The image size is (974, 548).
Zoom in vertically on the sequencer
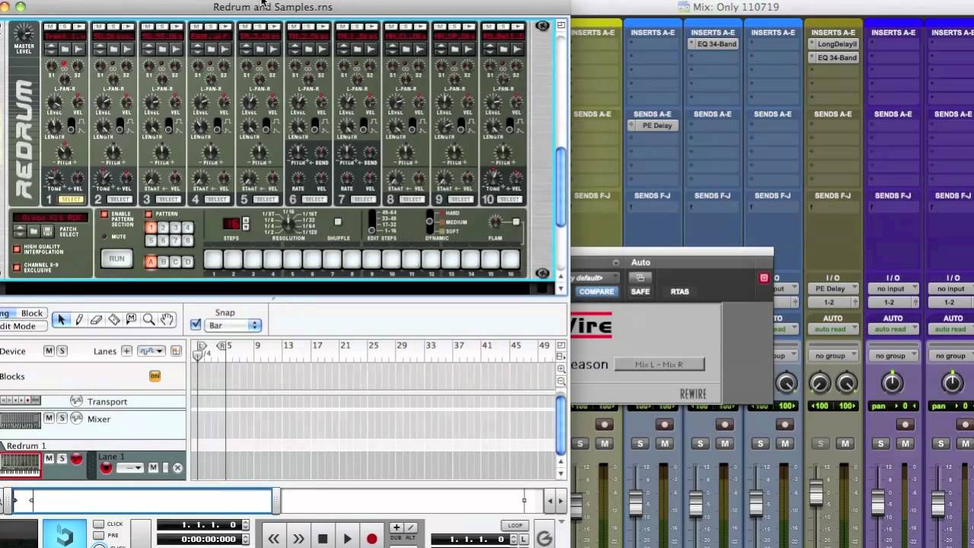click(562, 369)
